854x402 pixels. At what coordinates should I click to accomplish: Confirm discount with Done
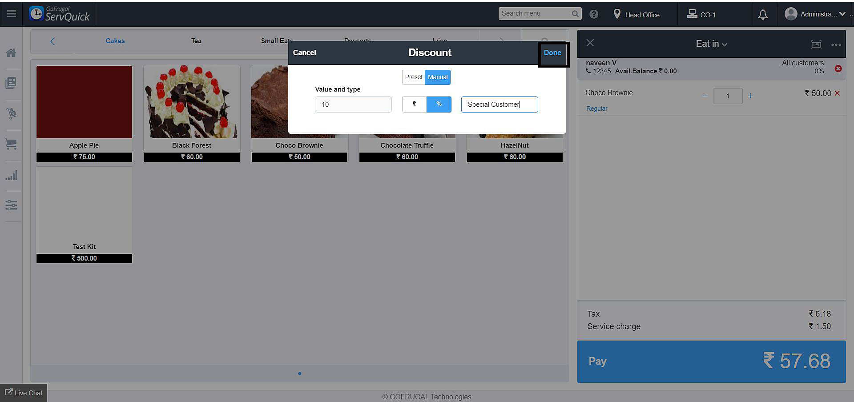[552, 52]
